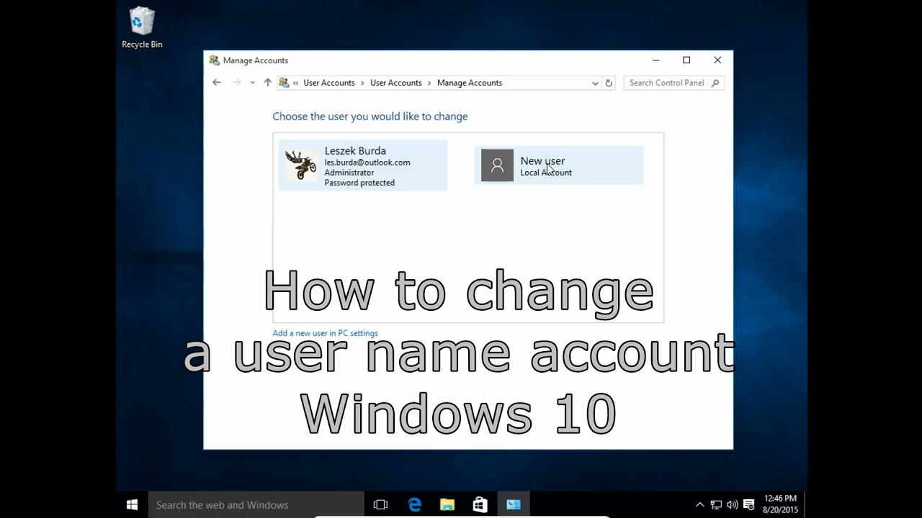Click the search magnifier icon
The image size is (922, 518).
[715, 83]
